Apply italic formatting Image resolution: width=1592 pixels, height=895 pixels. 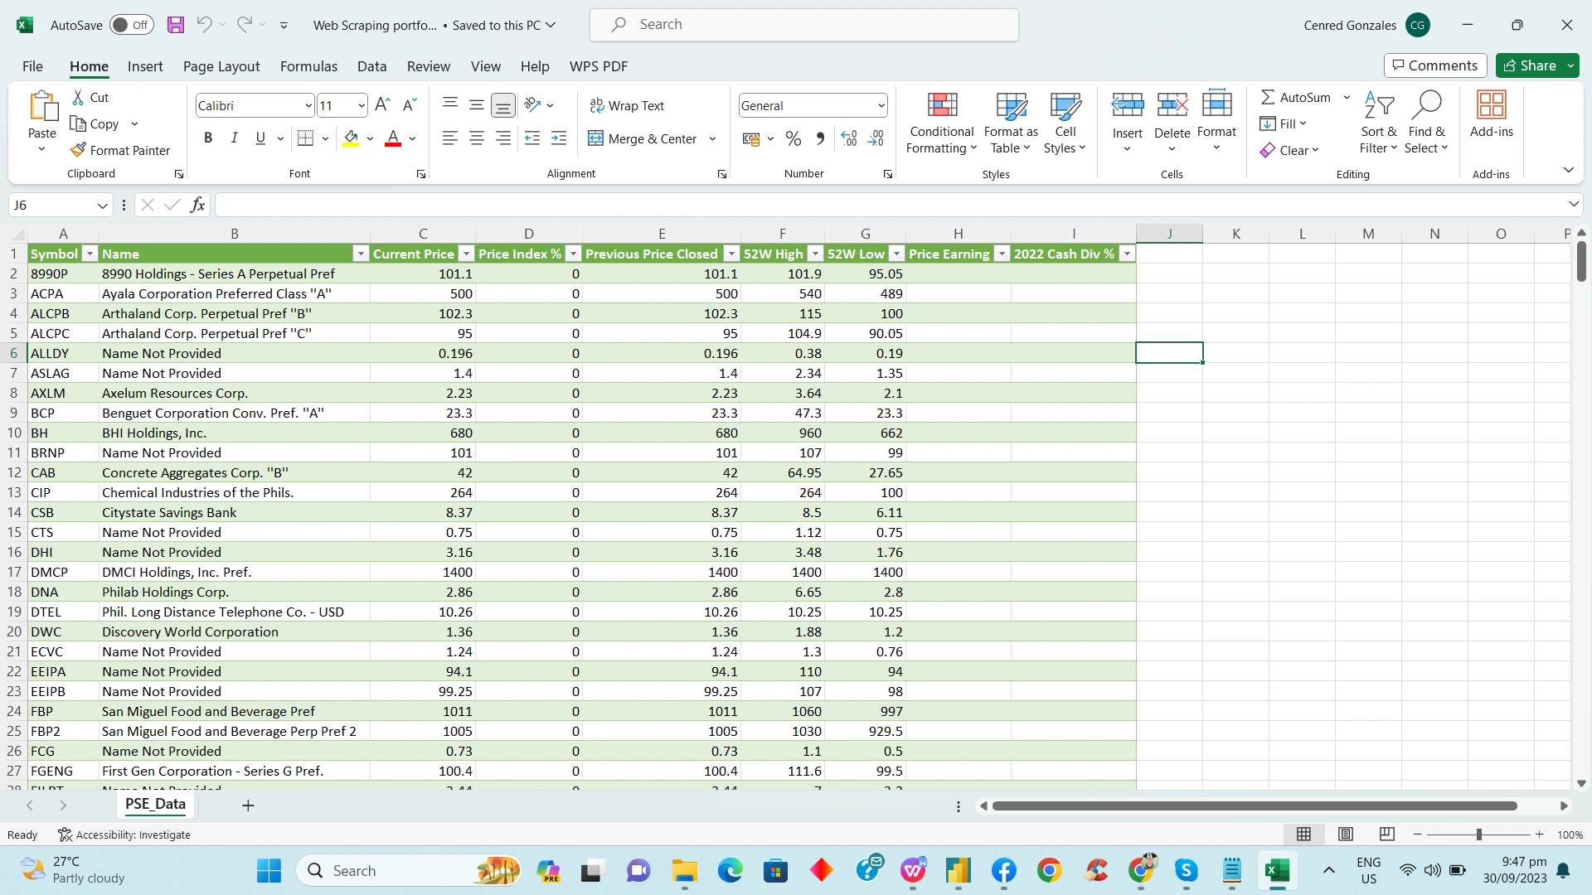(x=234, y=138)
